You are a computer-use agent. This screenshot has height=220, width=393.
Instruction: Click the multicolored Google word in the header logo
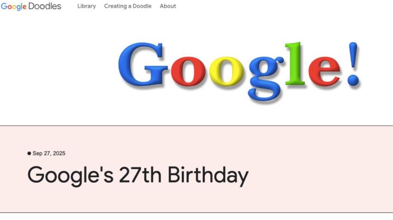14,7
